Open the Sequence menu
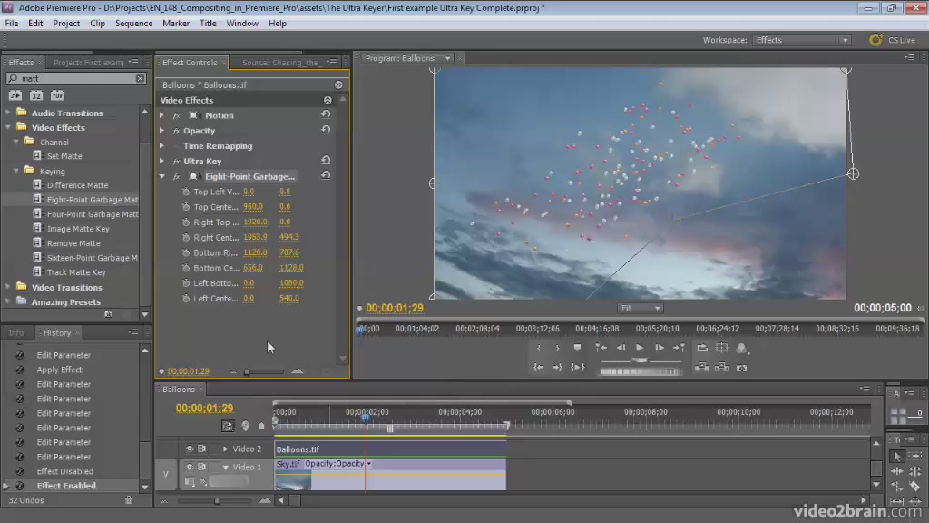929x523 pixels. pos(134,23)
